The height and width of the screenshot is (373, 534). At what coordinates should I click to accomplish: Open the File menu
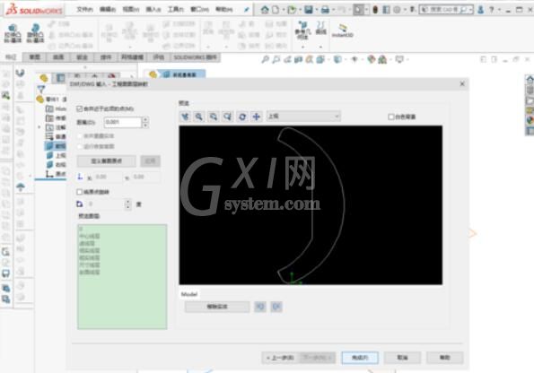[x=84, y=10]
